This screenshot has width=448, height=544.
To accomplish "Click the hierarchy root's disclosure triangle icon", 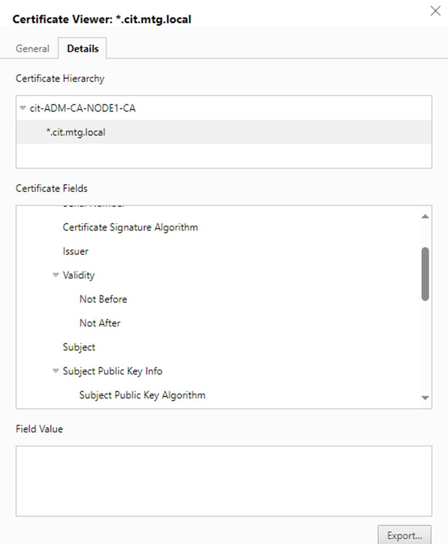I will [x=22, y=108].
